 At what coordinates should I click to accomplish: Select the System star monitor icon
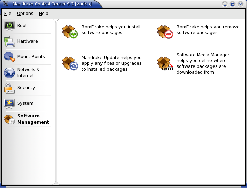pos(9,104)
